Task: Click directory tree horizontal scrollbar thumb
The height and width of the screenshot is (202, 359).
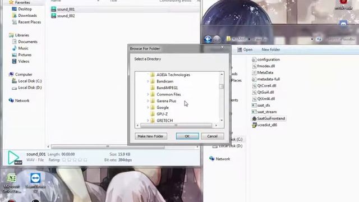Action: click(176, 125)
